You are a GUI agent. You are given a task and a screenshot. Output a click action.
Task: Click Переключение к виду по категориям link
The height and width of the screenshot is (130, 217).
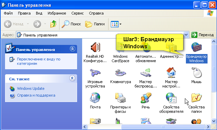[x=39, y=61]
